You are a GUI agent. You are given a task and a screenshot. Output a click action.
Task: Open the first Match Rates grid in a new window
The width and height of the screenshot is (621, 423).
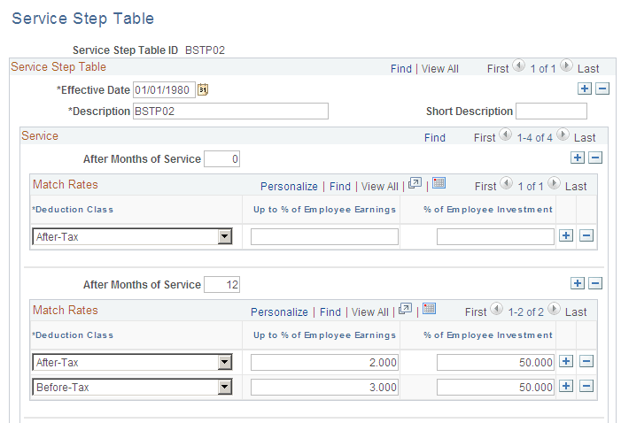(x=414, y=184)
